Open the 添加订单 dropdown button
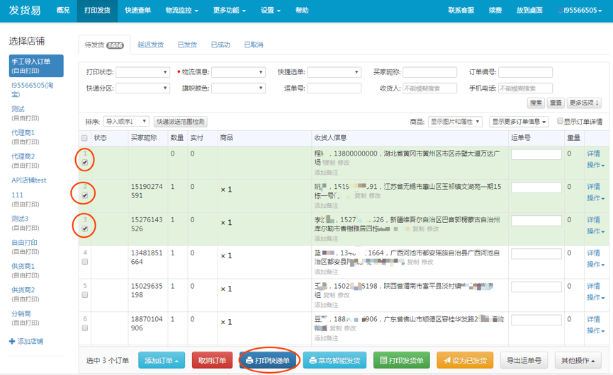613x375 pixels. [x=161, y=360]
